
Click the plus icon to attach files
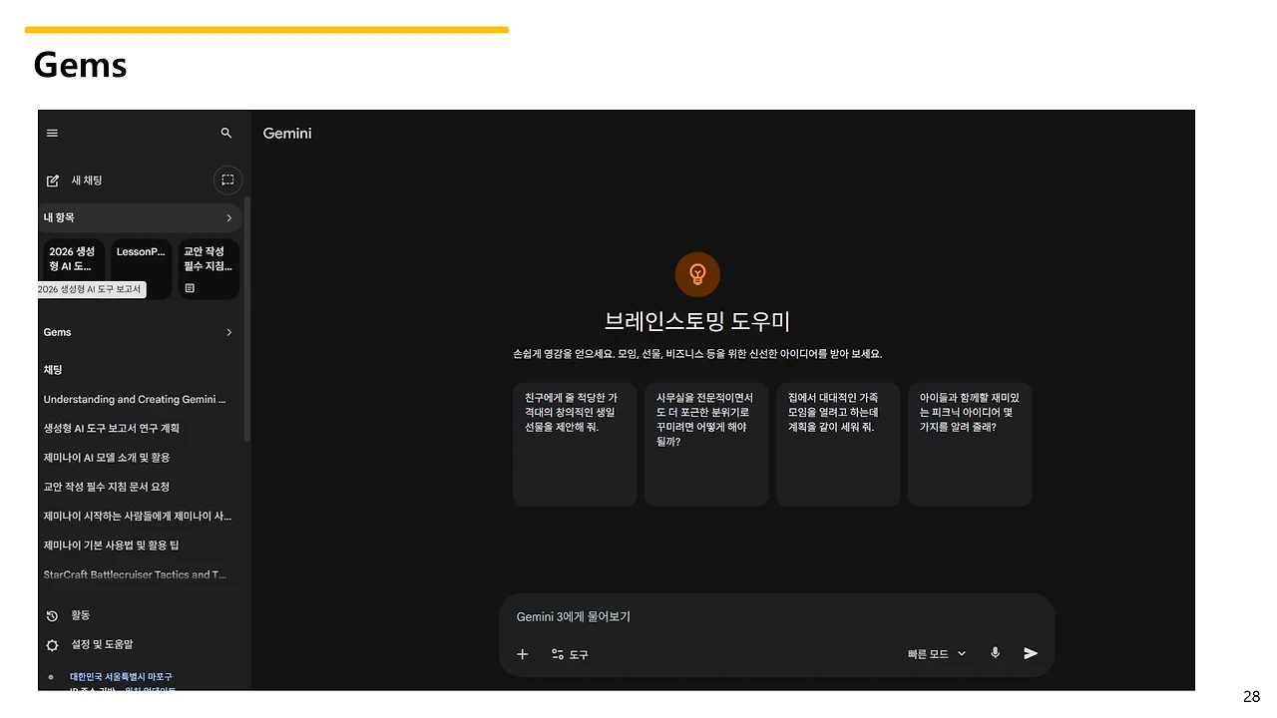(x=522, y=654)
